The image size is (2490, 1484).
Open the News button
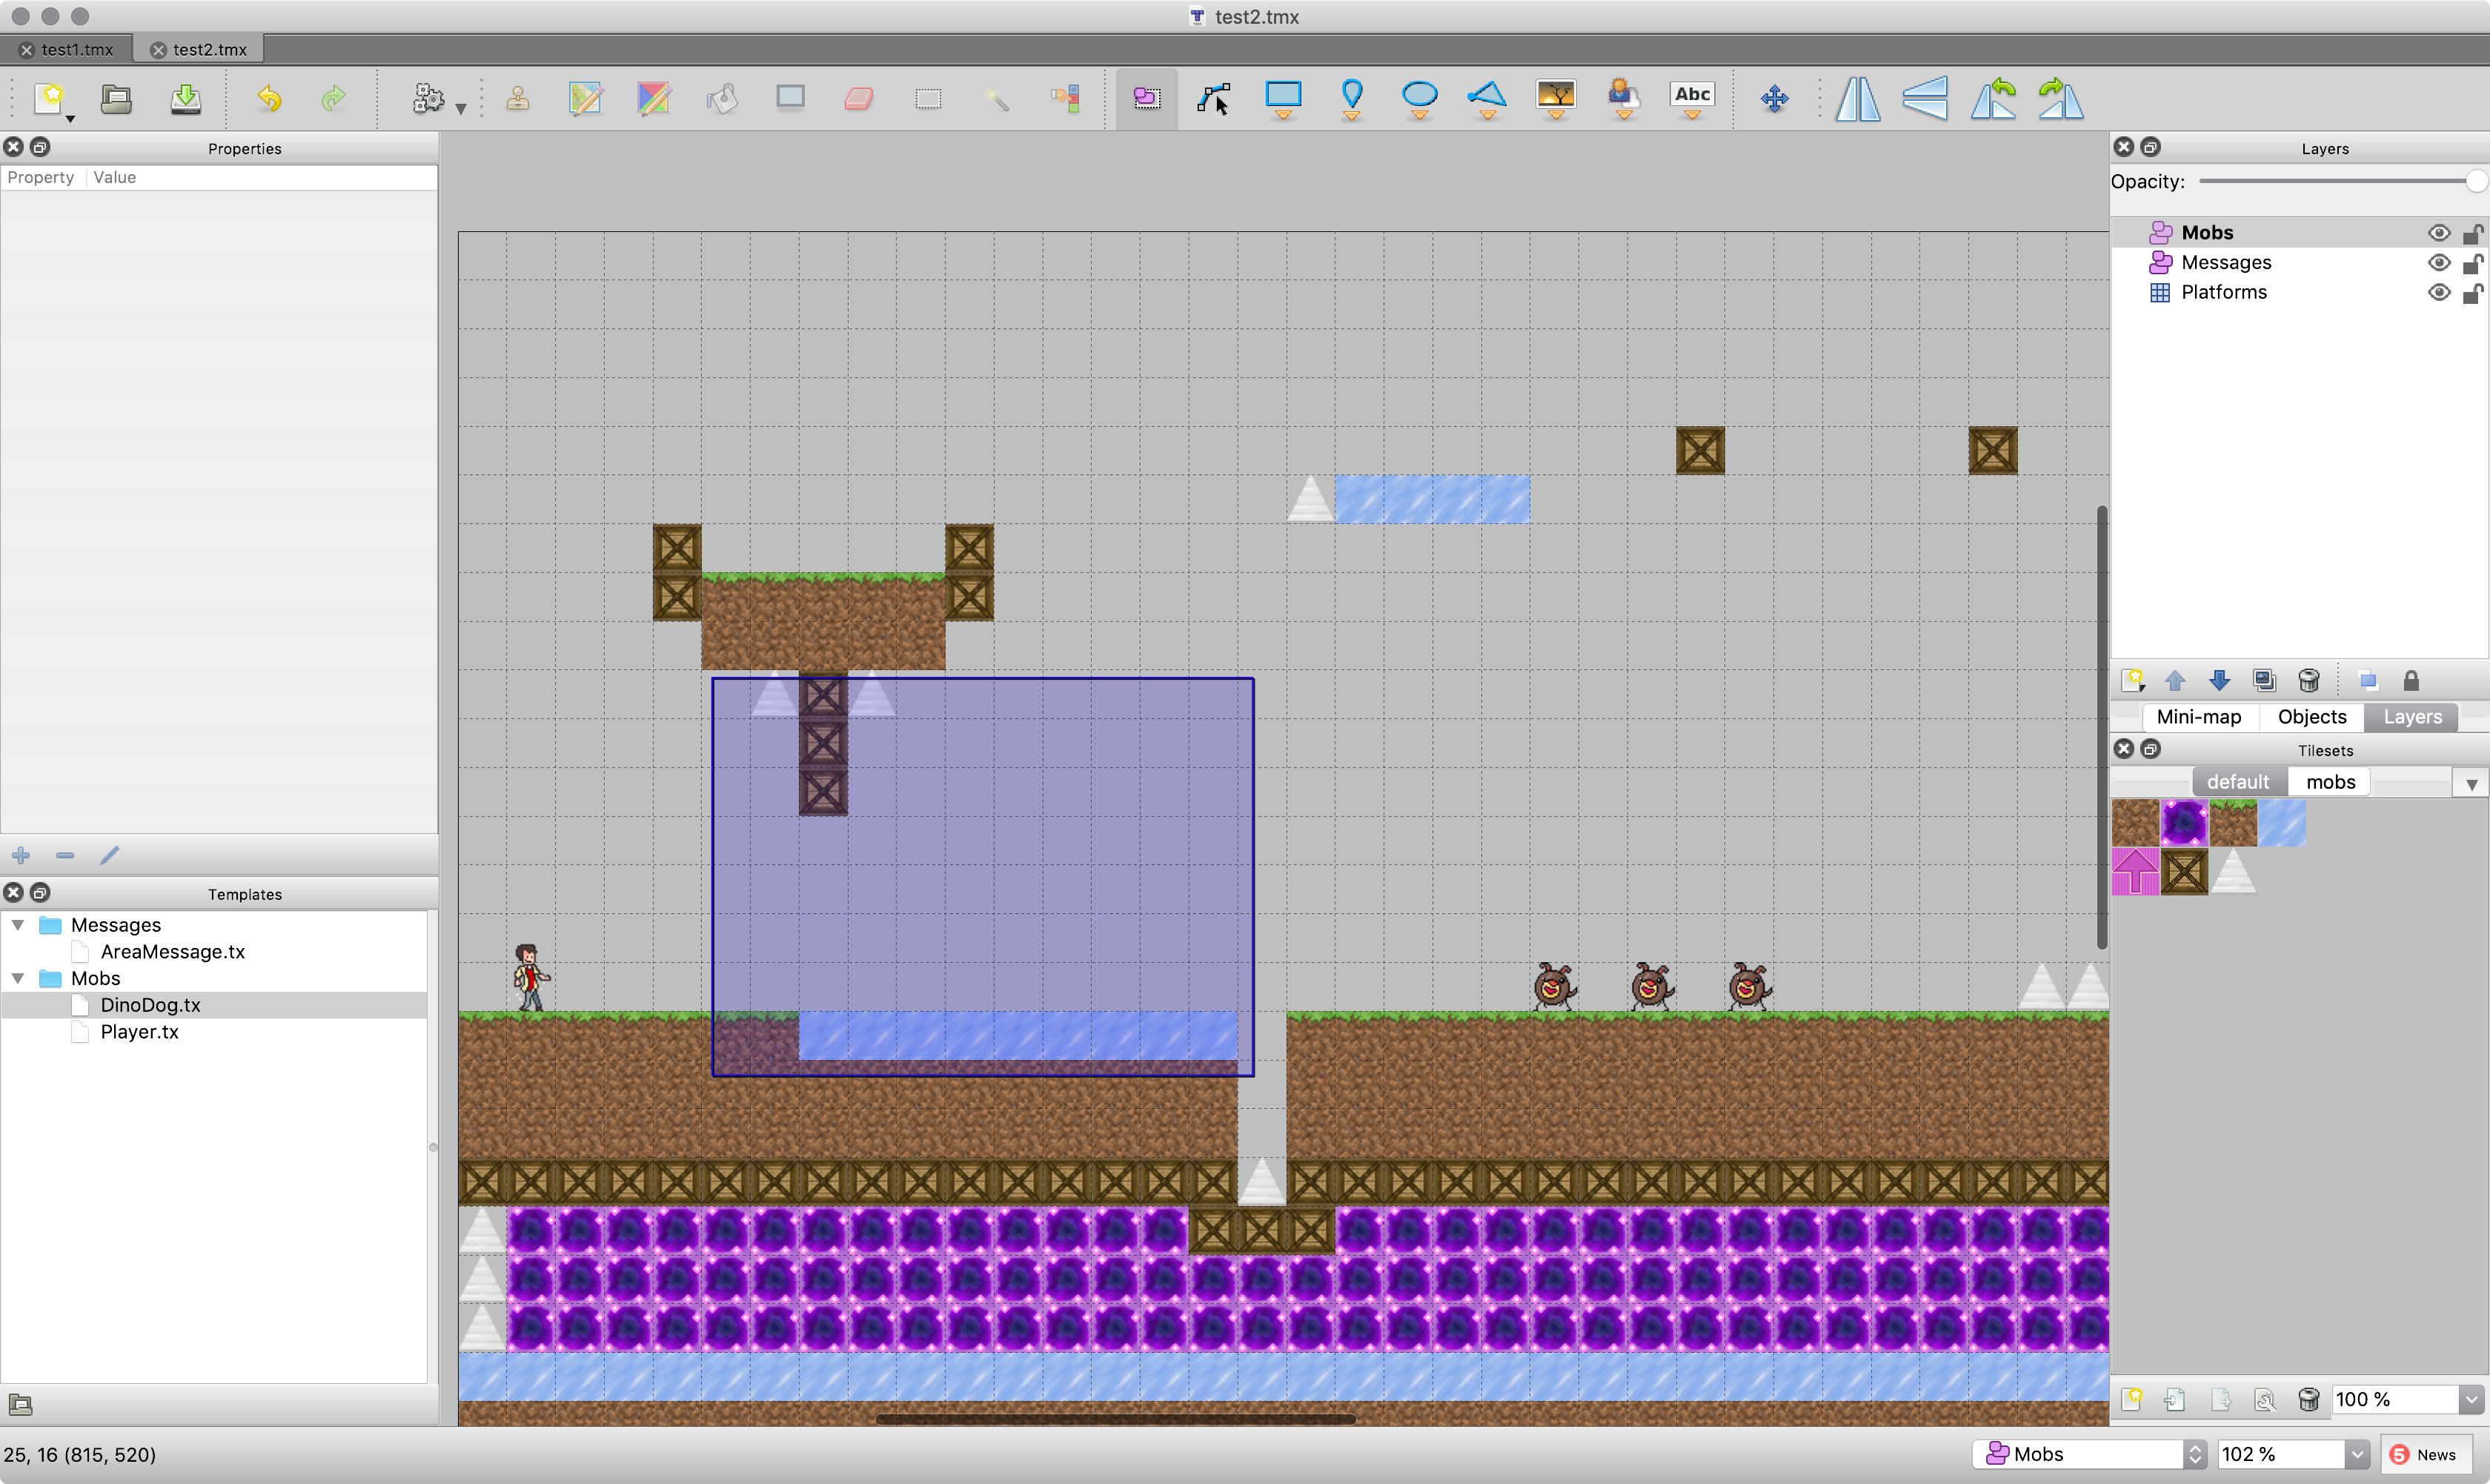point(2425,1454)
